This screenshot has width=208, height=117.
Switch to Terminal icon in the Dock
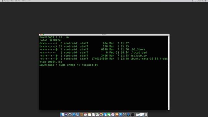[x=132, y=114]
